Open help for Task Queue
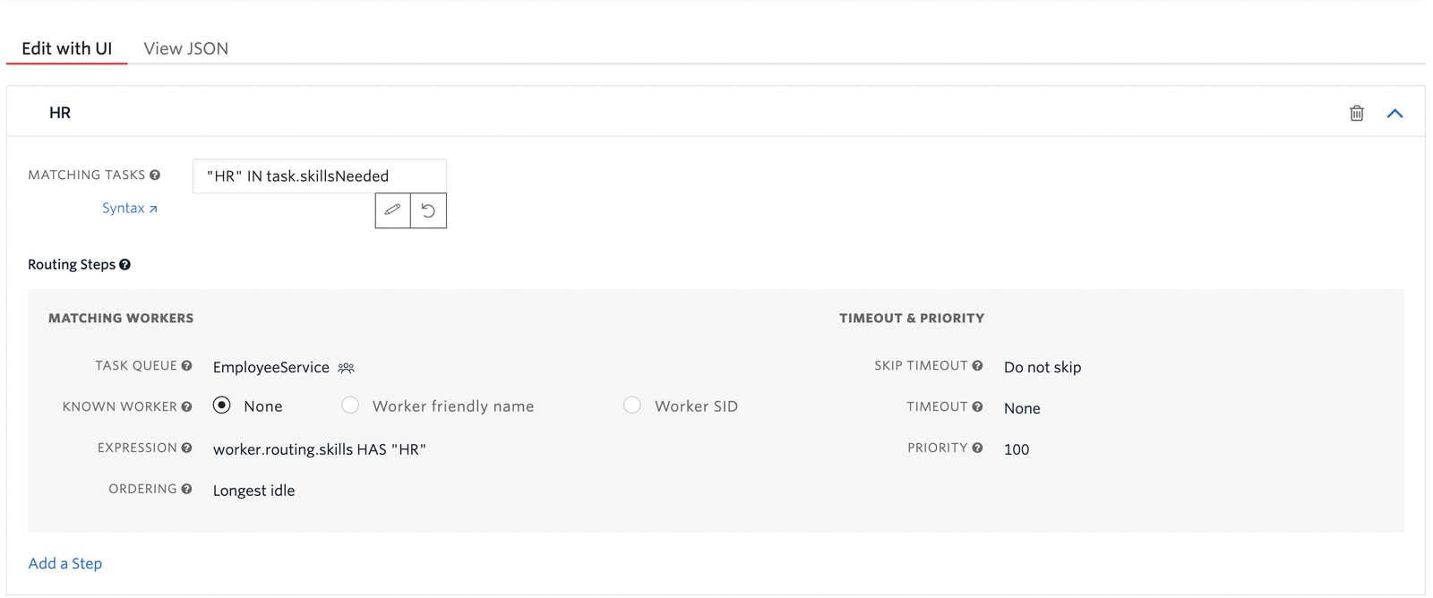The height and width of the screenshot is (598, 1433). pyautogui.click(x=186, y=365)
